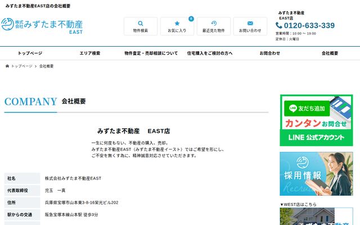Open お気に入り favorites button
The height and width of the screenshot is (225, 360).
177,26
